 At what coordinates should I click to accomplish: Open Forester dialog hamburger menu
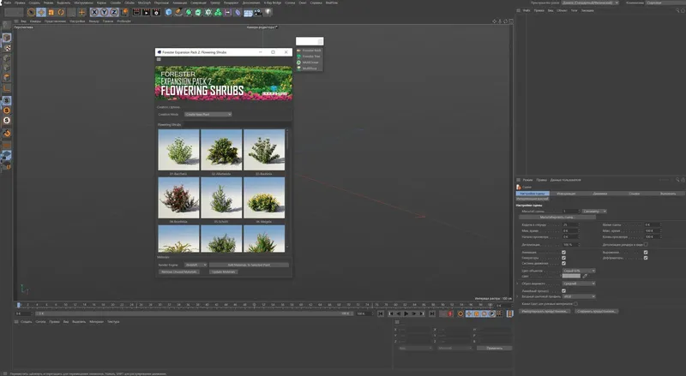(x=159, y=59)
